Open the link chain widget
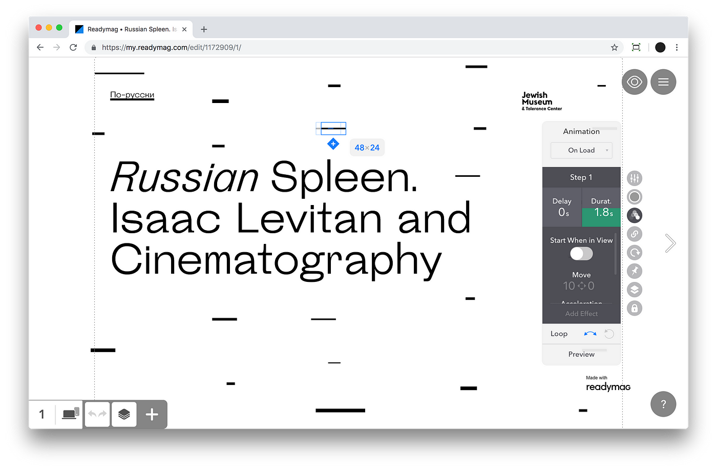The image size is (717, 470). click(635, 234)
